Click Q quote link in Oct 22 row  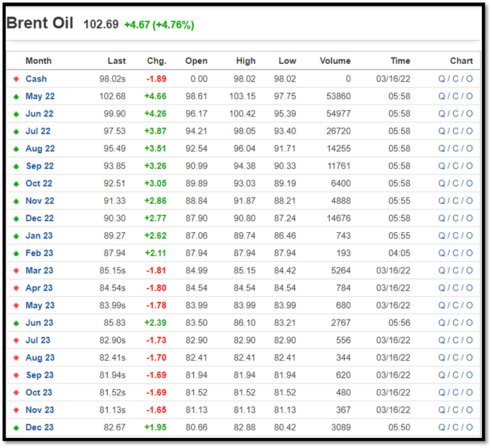(442, 184)
